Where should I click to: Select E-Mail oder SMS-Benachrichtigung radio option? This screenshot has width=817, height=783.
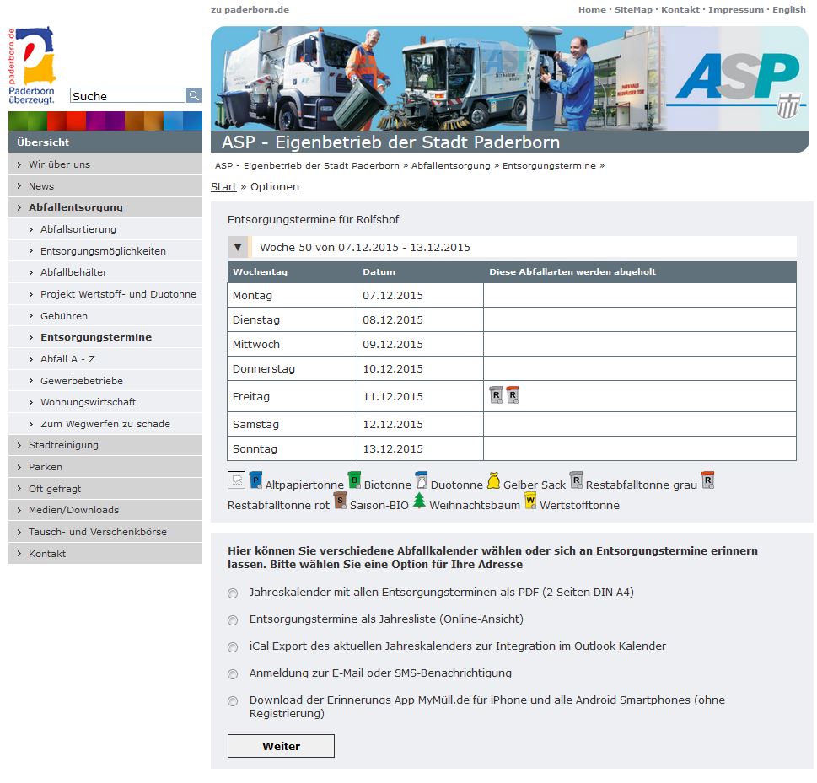[x=233, y=674]
